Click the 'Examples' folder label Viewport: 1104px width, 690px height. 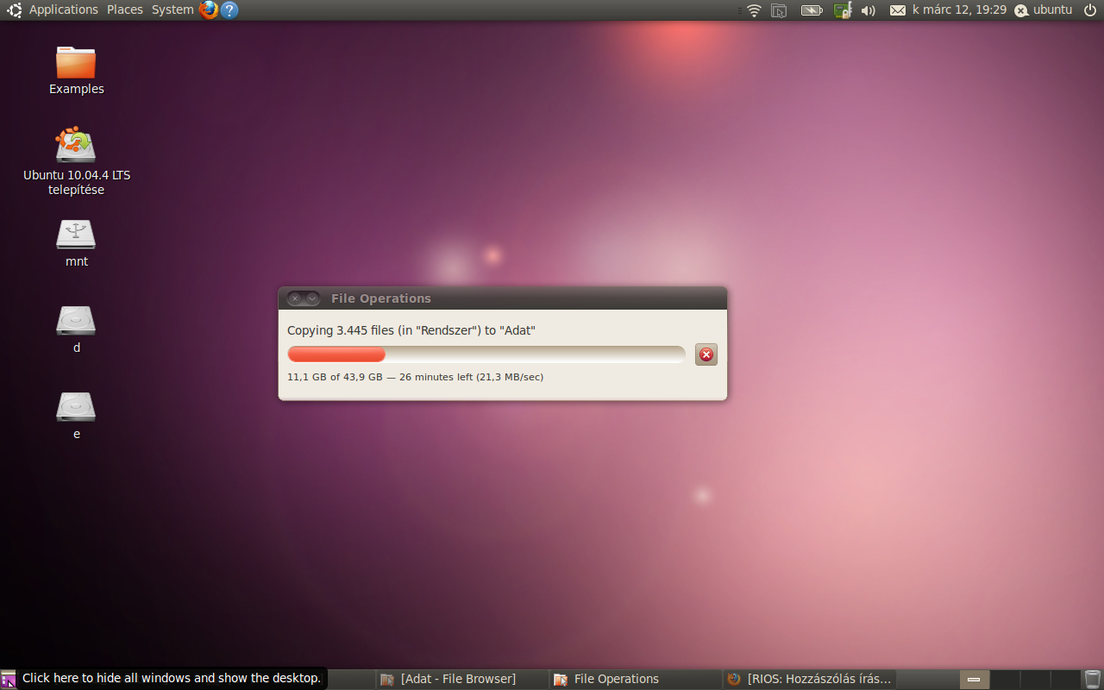coord(77,89)
